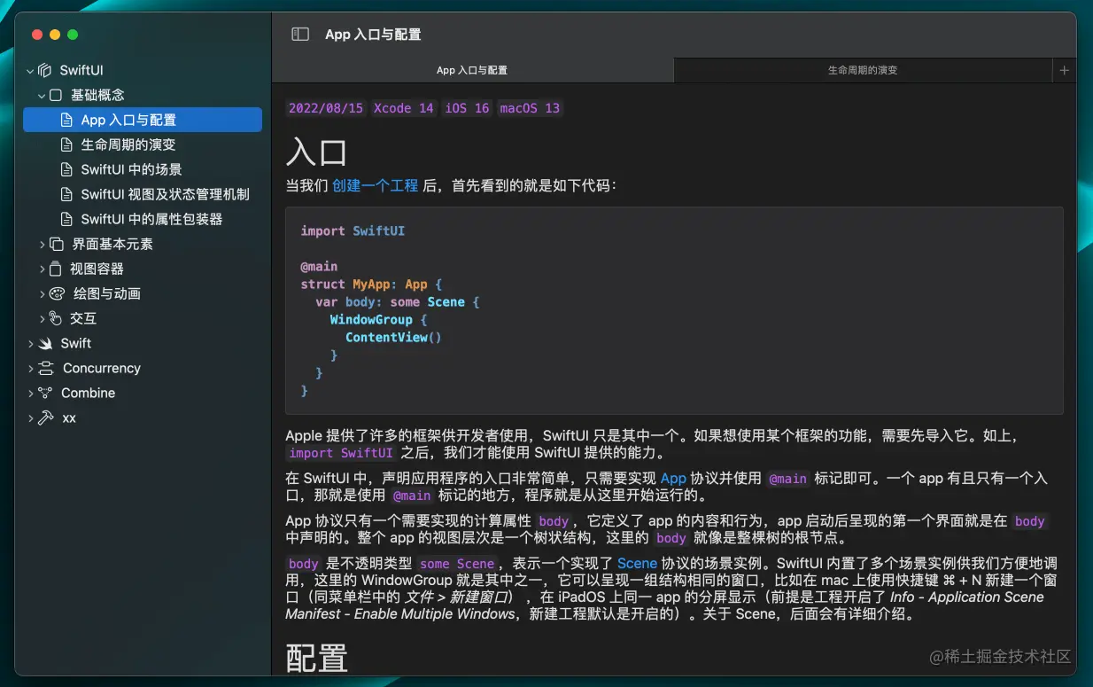1093x687 pixels.
Task: Follow the 创建一个工程 link
Action: (x=375, y=185)
